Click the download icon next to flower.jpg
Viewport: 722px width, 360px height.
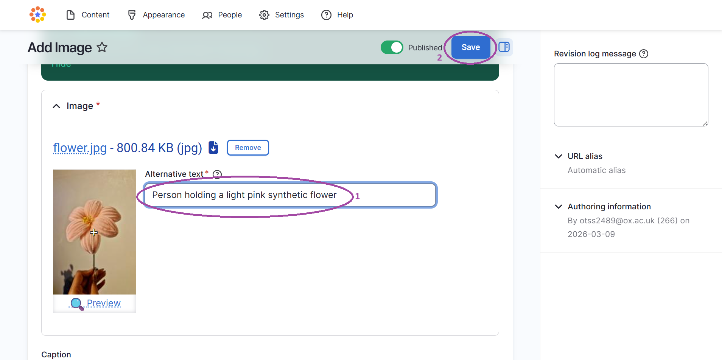point(213,148)
